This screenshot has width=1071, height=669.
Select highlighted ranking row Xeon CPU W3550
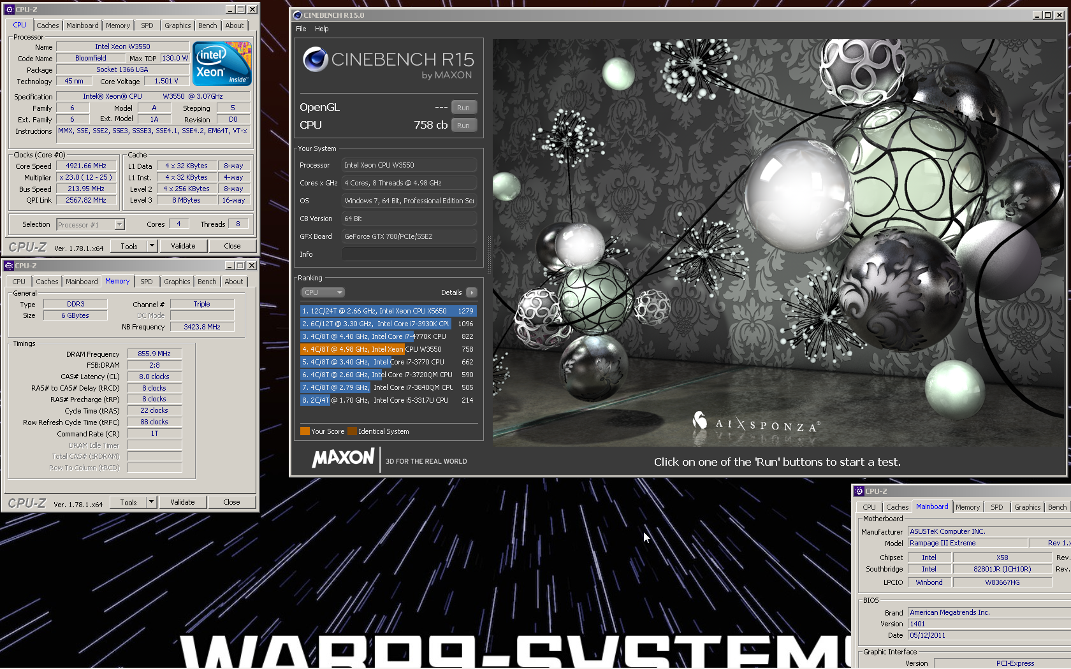pyautogui.click(x=388, y=349)
